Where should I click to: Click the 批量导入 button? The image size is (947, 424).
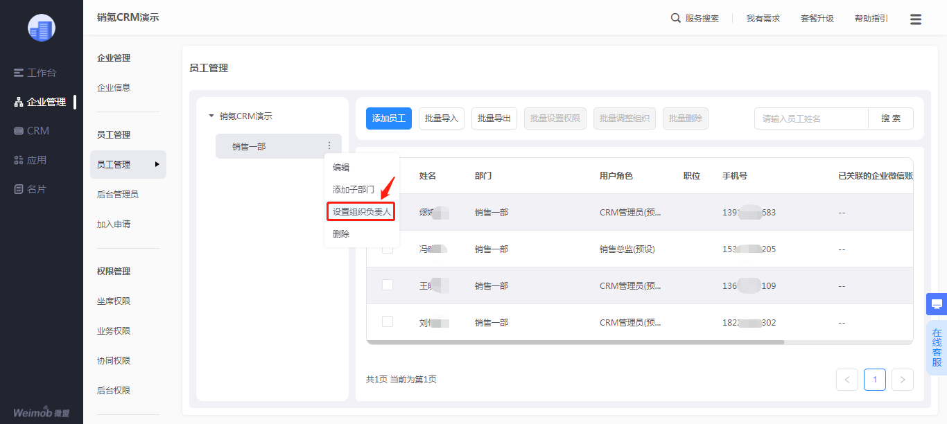point(442,118)
